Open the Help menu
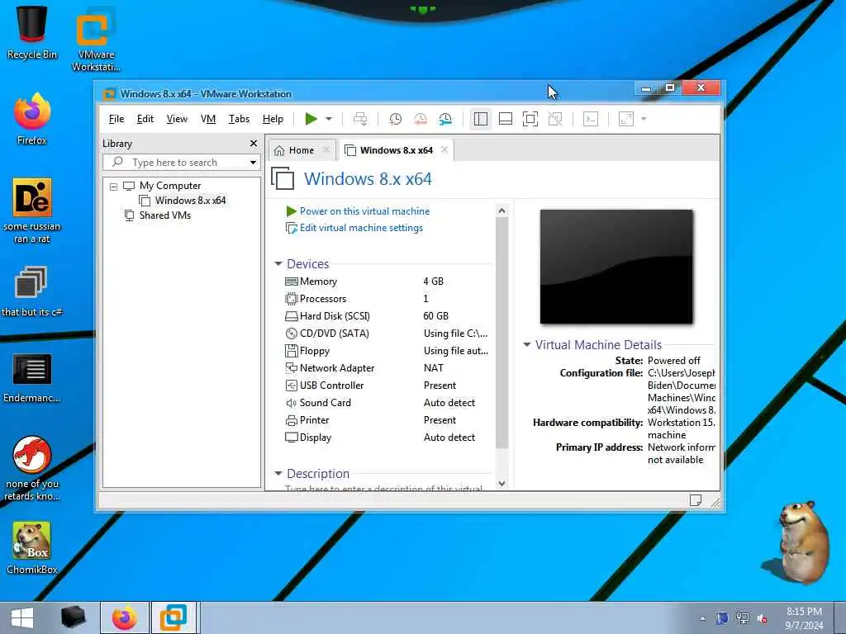The image size is (846, 634). [x=273, y=119]
